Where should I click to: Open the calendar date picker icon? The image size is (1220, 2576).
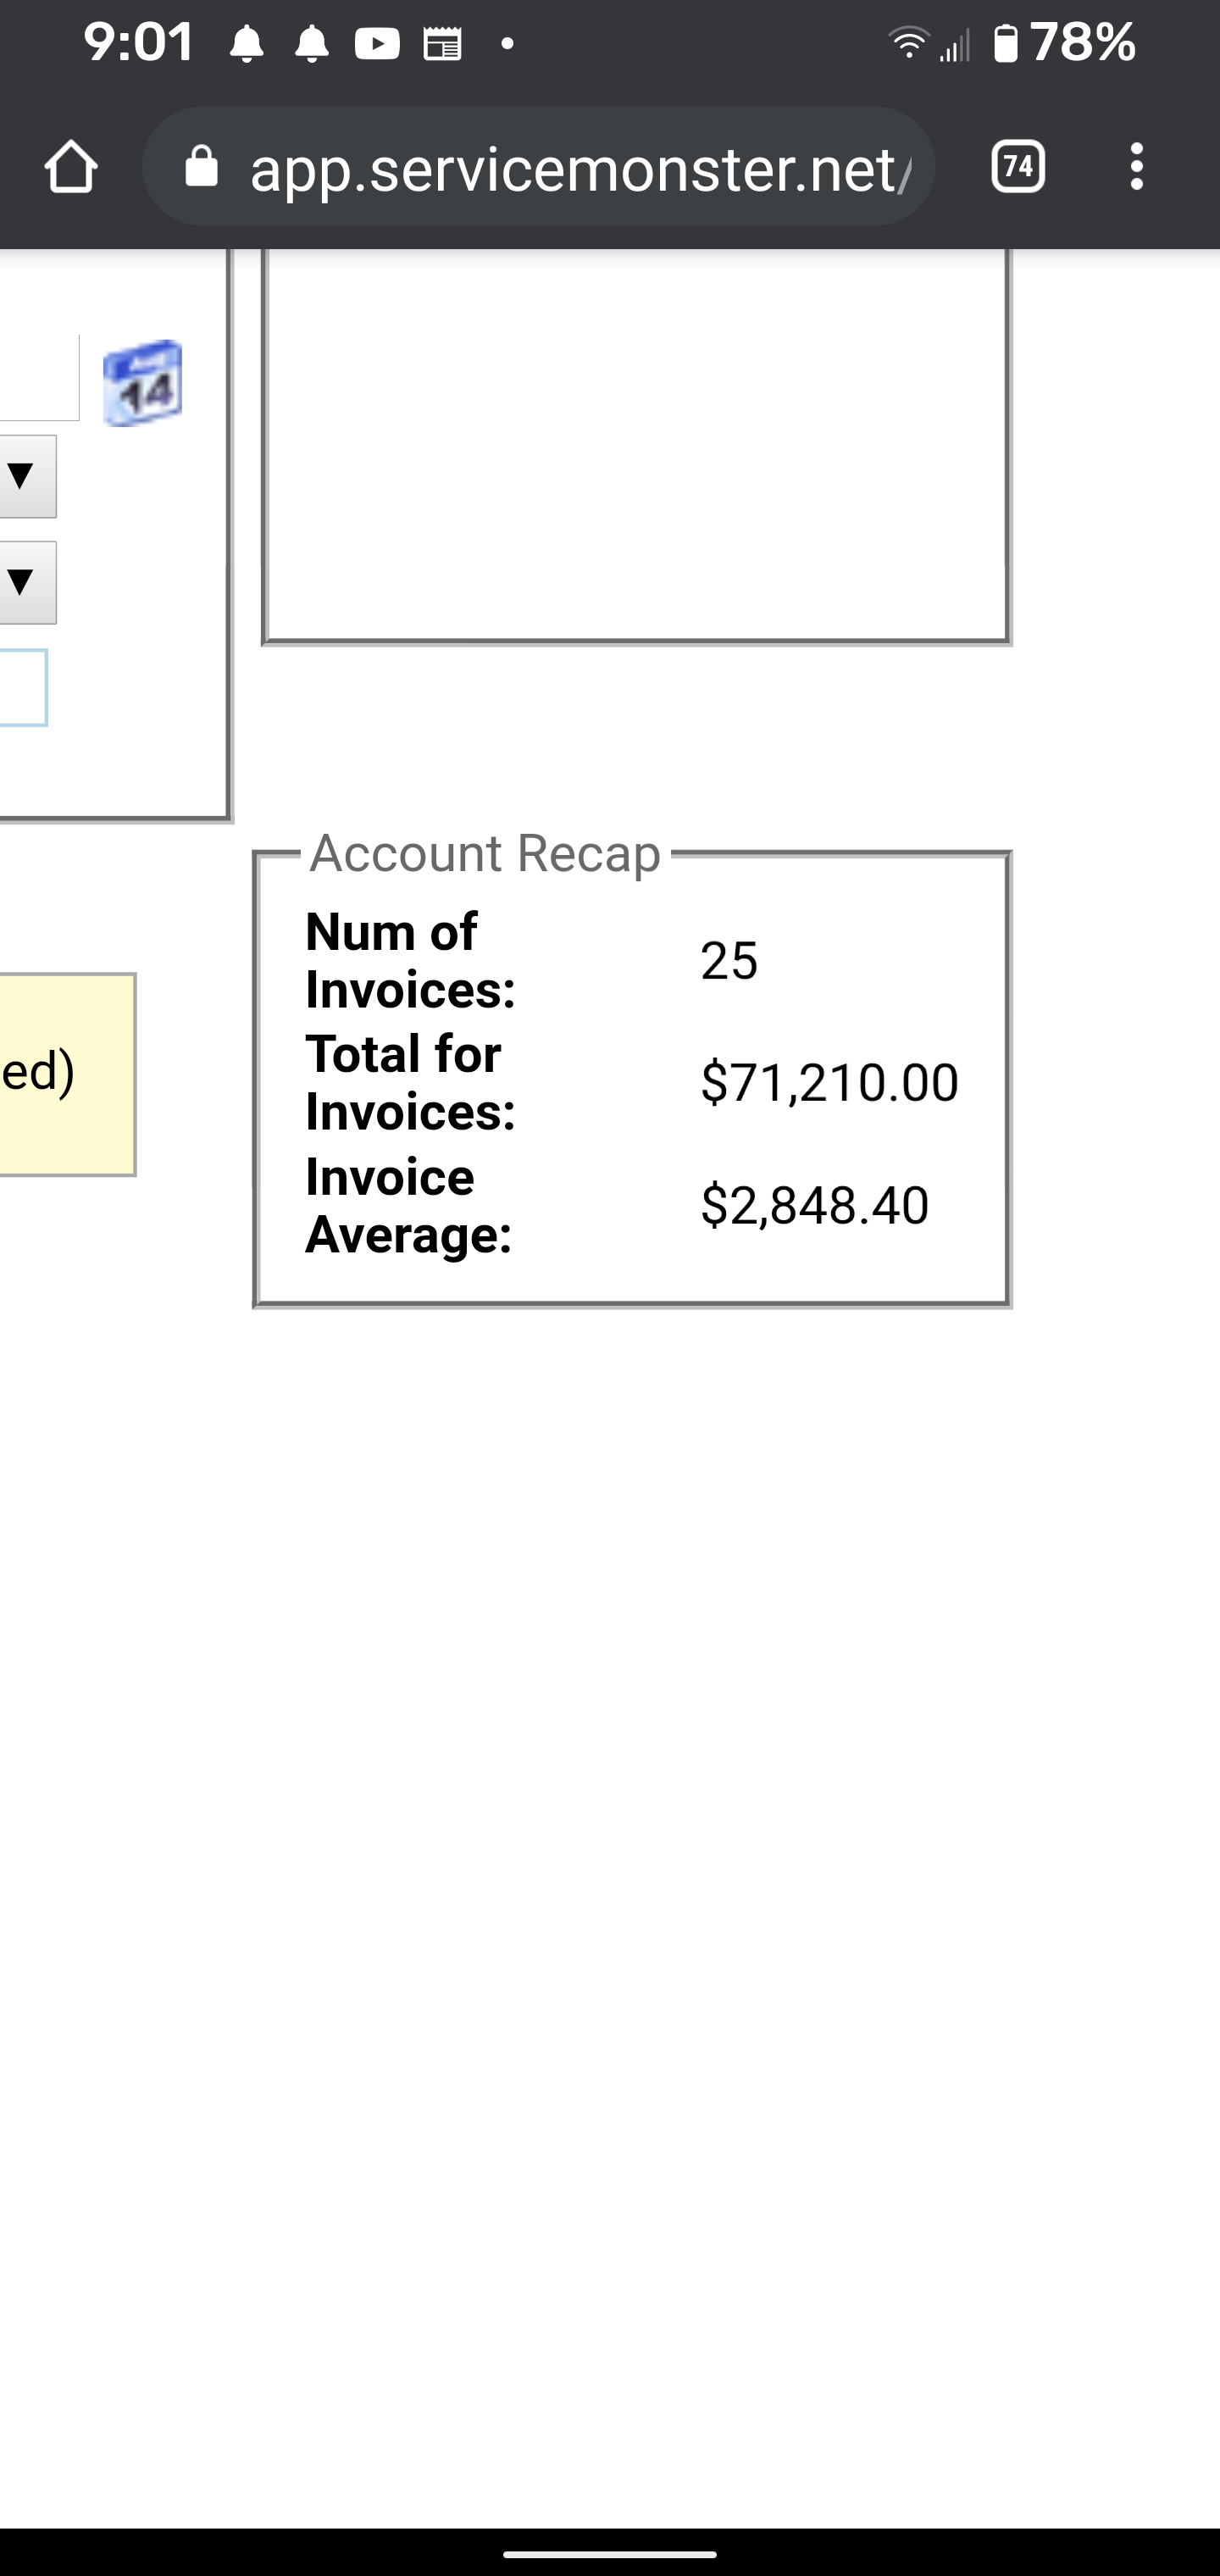coord(143,383)
